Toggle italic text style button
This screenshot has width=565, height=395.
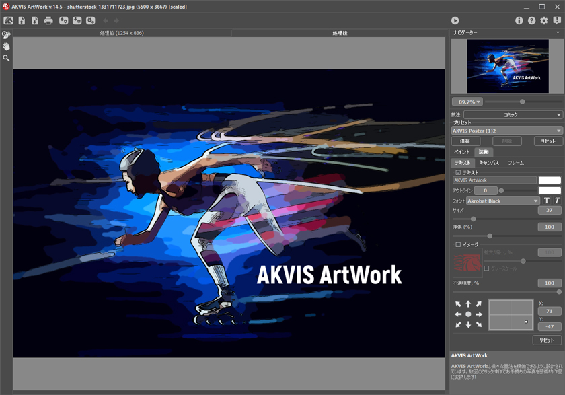click(558, 201)
